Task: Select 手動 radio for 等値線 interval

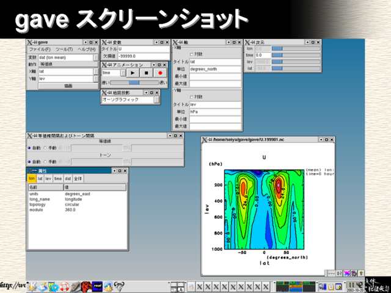Action: pyautogui.click(x=45, y=148)
